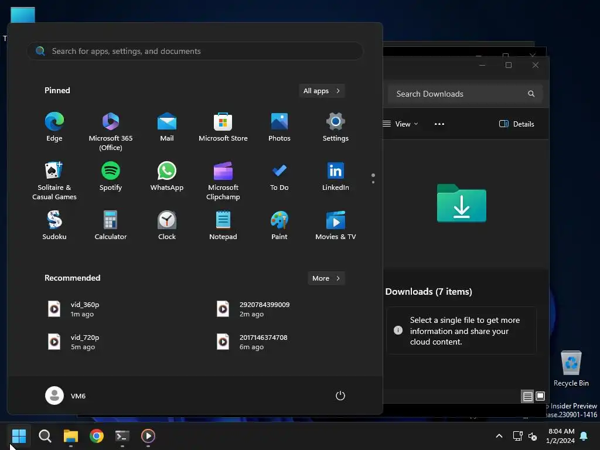Minimize the File Explorer window
Viewport: 600px width, 450px height.
click(482, 65)
